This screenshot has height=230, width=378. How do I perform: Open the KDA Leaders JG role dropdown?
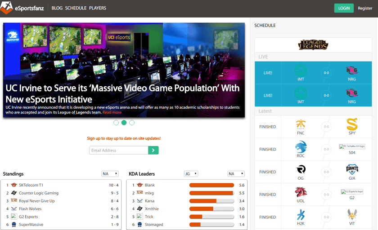click(191, 174)
